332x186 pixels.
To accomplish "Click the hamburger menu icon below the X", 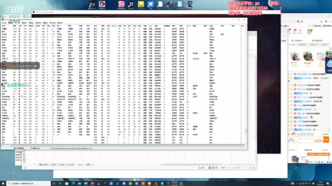I will (x=284, y=36).
